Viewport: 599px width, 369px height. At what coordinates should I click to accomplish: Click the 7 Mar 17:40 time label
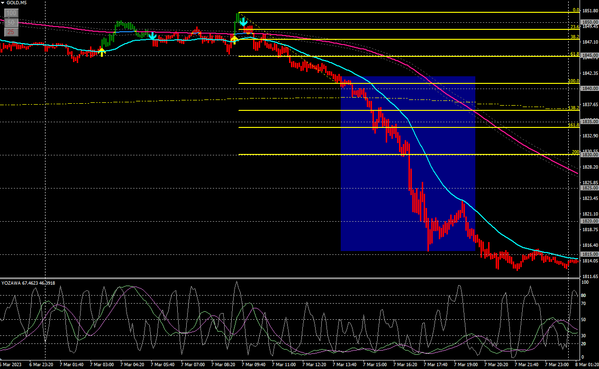click(436, 365)
